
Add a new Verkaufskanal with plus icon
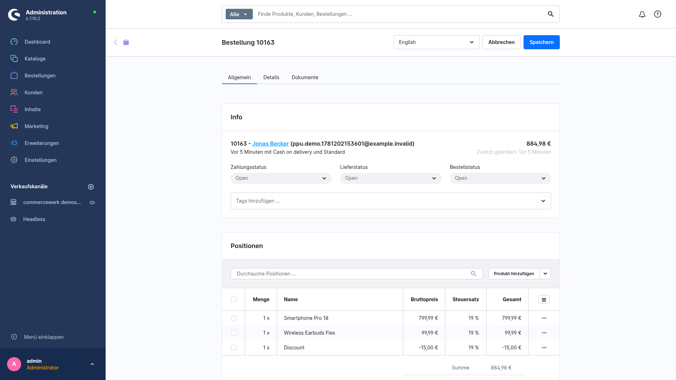pyautogui.click(x=91, y=187)
